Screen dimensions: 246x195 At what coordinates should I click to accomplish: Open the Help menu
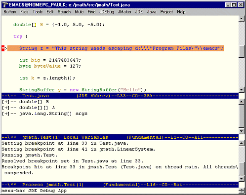181,12
